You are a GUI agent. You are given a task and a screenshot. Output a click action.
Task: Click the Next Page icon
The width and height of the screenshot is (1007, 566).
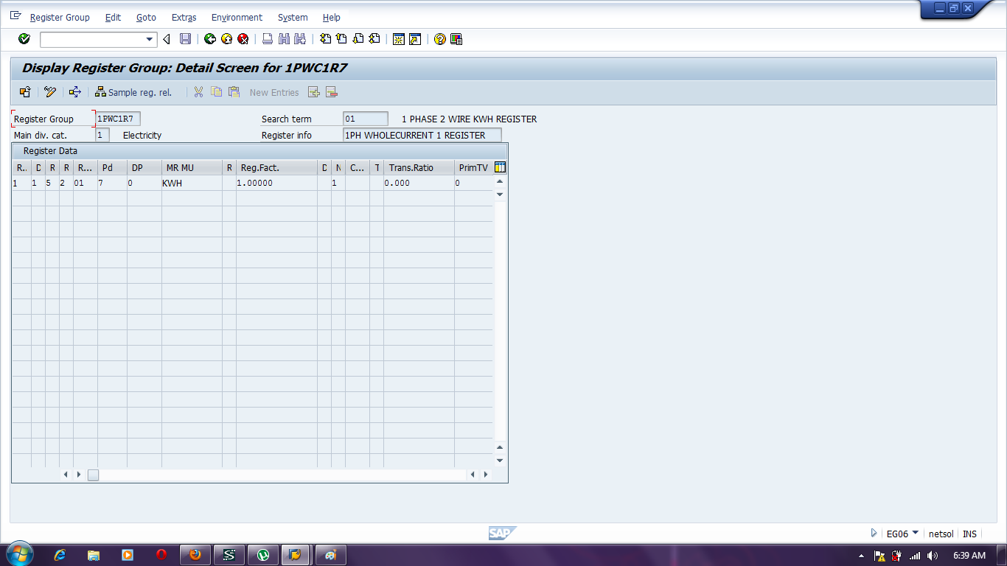pos(358,39)
